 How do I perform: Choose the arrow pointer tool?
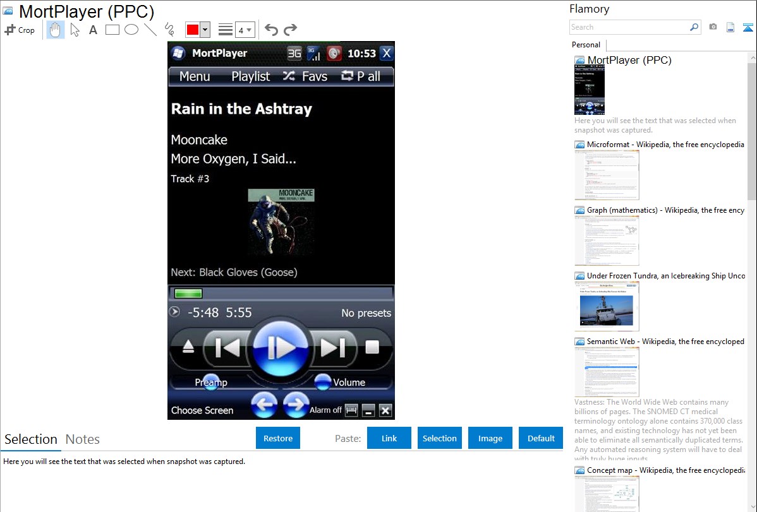coord(75,30)
